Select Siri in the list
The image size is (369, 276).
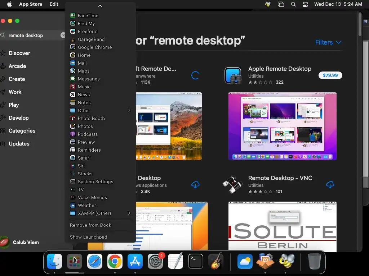(100, 166)
